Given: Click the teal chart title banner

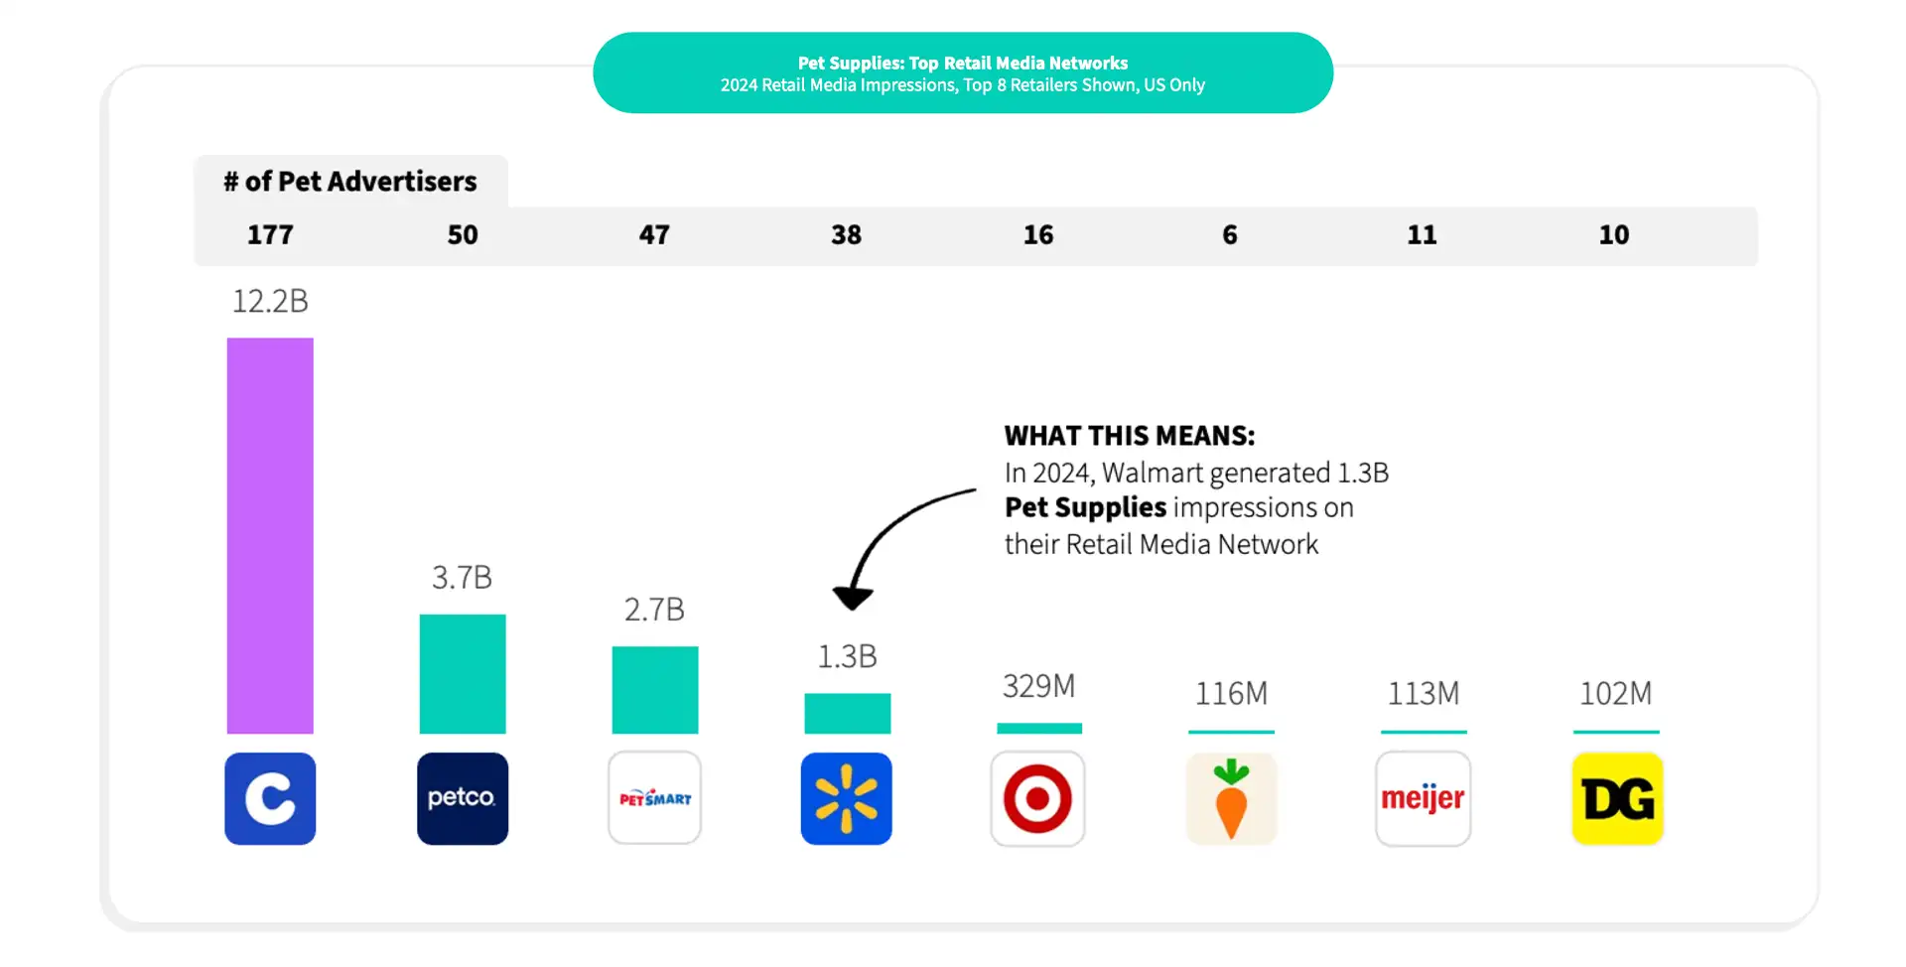Looking at the screenshot, I should coord(963,73).
